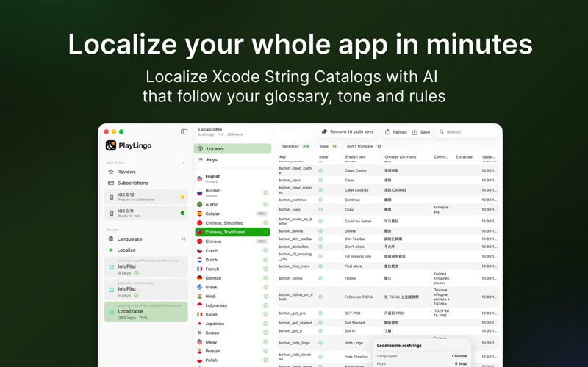Select the Persian locale

(232, 352)
